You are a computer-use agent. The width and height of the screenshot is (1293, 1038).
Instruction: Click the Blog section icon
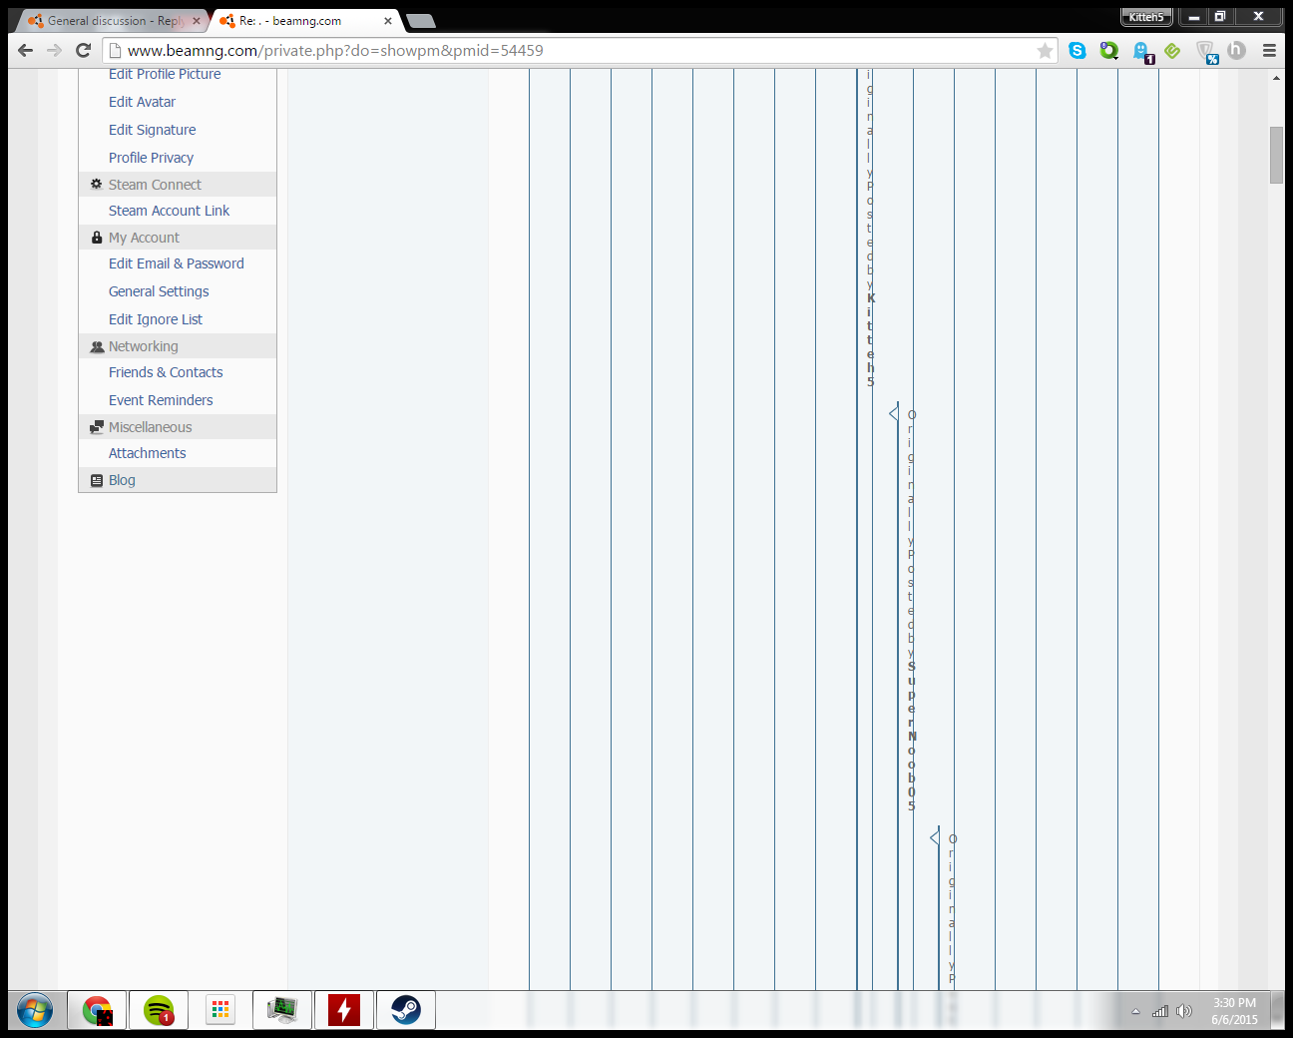point(97,480)
